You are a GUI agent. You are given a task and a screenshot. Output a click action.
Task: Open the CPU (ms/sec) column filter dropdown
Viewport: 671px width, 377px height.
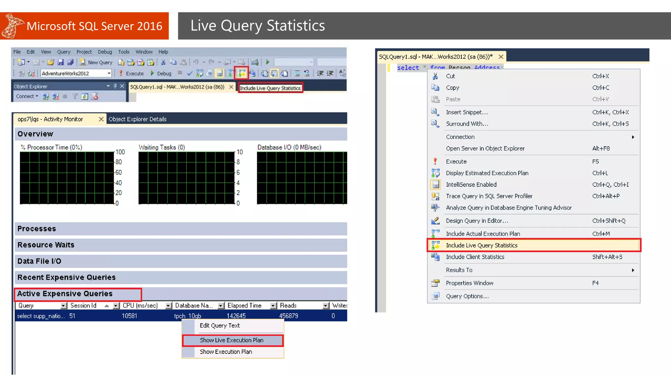coord(168,306)
